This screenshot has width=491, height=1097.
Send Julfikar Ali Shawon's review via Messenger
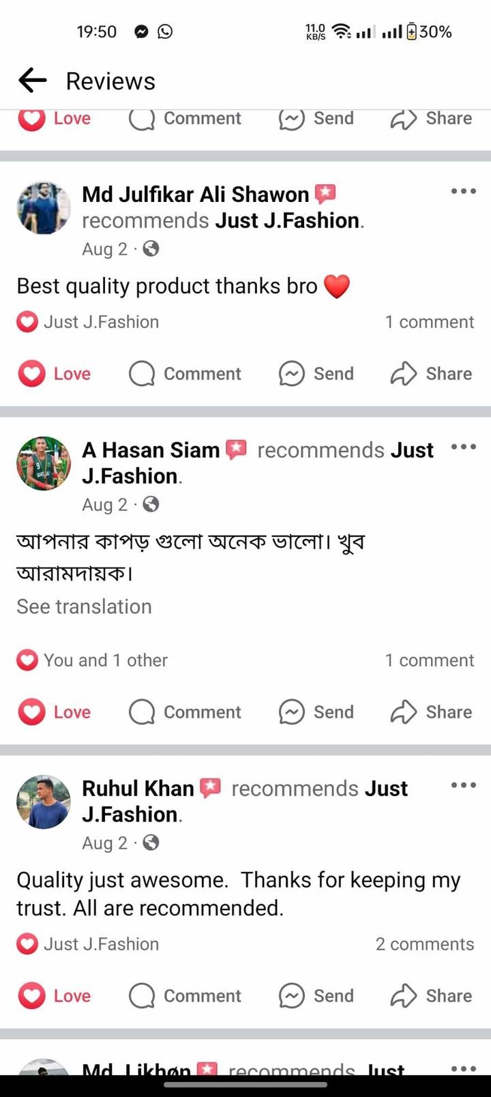316,374
